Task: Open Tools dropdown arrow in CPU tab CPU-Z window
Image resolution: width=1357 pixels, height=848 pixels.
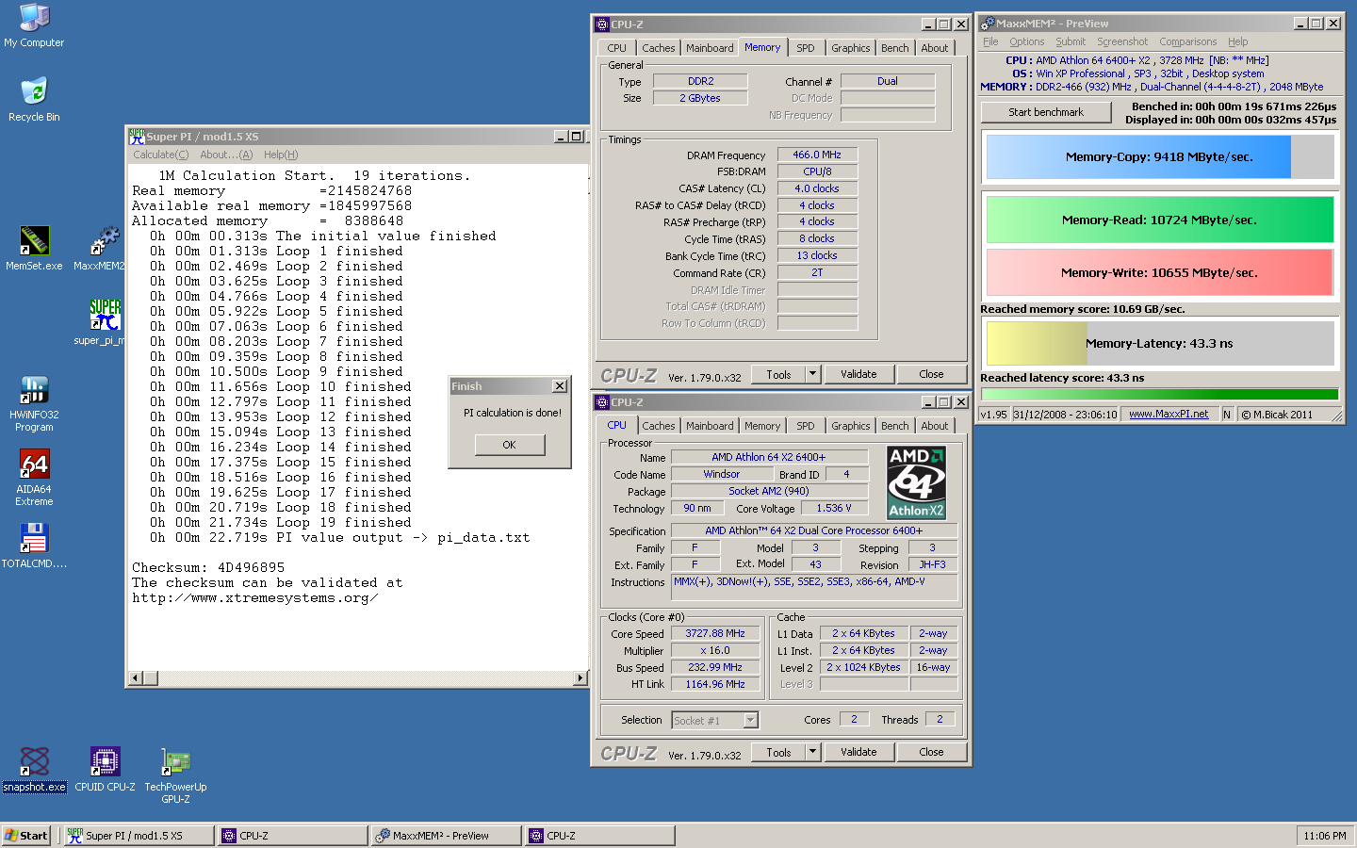Action: pyautogui.click(x=812, y=752)
